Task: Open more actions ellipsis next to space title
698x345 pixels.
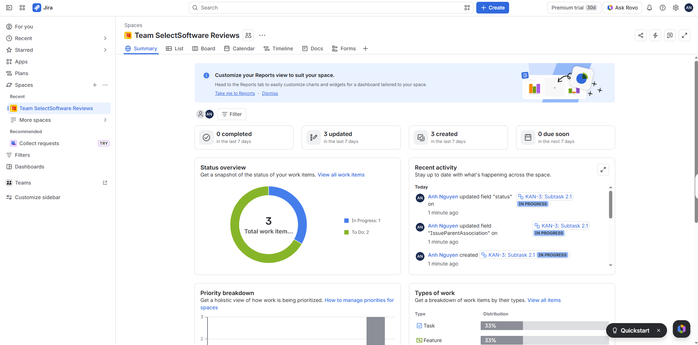Action: (262, 35)
